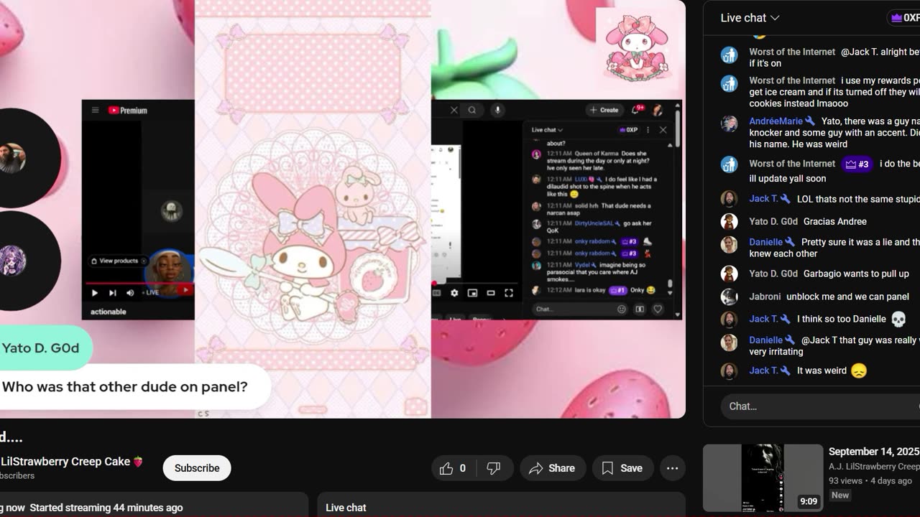
Task: Click avatar beside 'Pretty sure it was a lie'
Action: tap(729, 244)
